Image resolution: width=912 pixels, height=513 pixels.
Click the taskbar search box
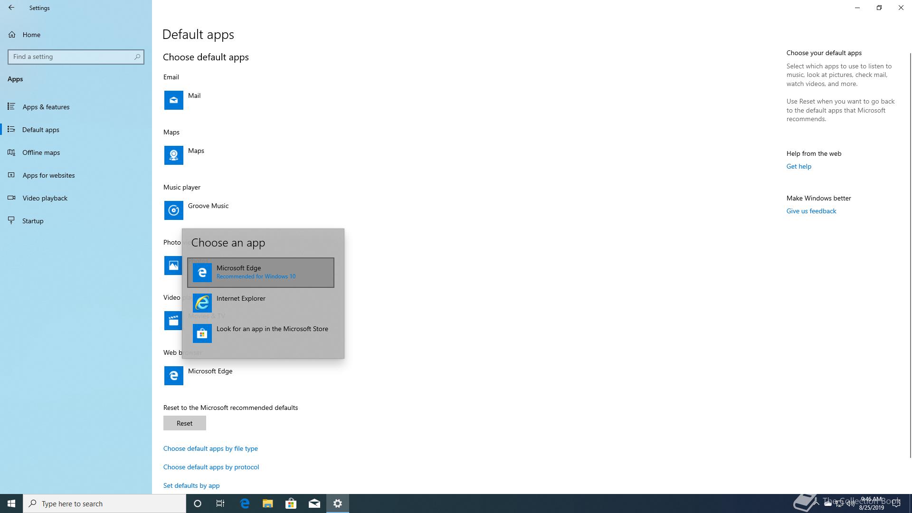[x=104, y=503]
